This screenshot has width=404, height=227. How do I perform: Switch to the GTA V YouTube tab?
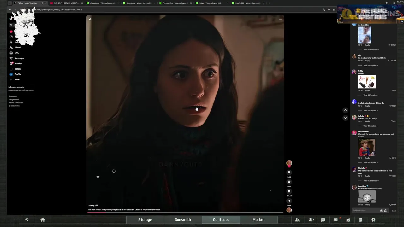(x=66, y=3)
